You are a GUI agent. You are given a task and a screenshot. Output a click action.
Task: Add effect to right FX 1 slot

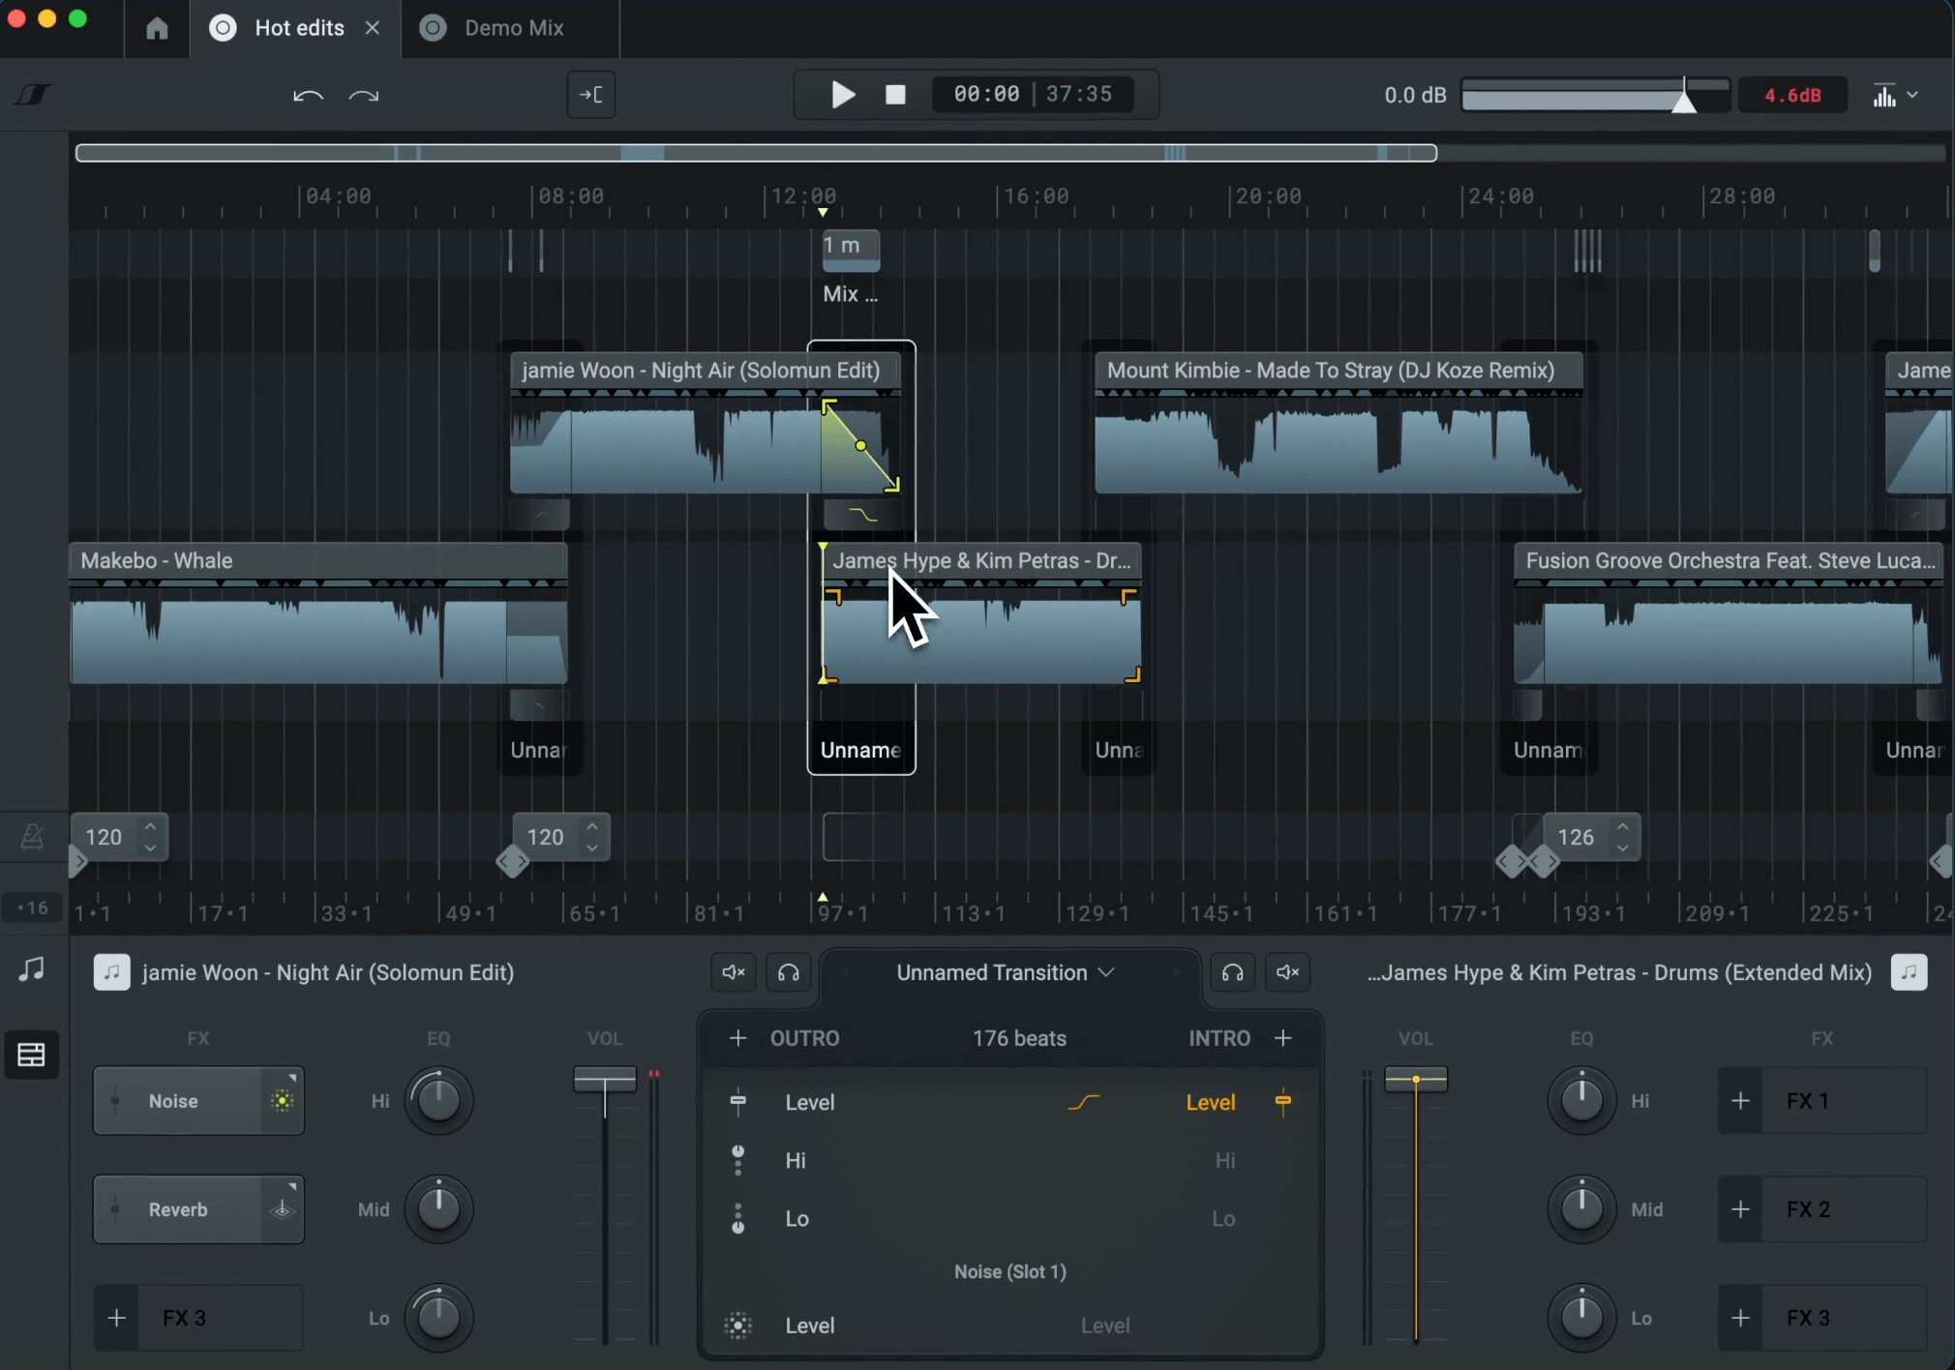[1740, 1101]
